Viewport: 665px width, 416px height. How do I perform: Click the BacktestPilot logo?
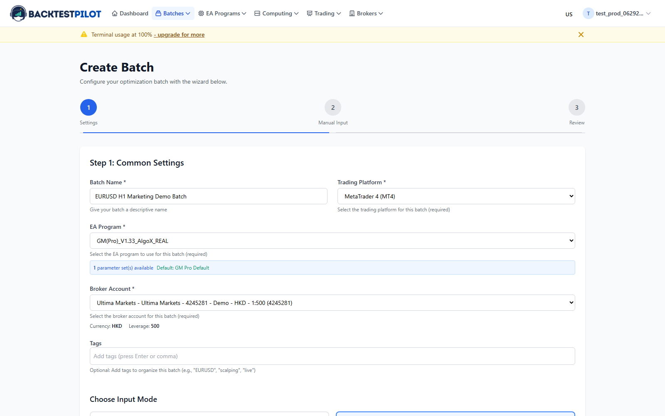pos(56,13)
